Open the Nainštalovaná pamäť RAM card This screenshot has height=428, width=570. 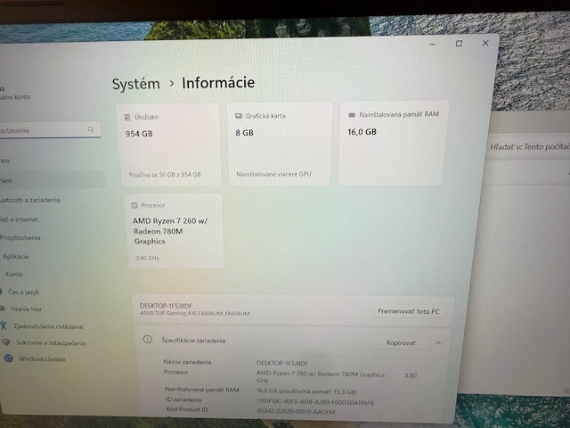tap(393, 144)
